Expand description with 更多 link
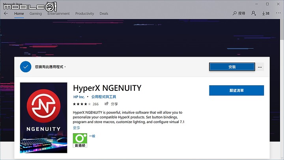Viewport: 284px width, 160px height. coord(77,128)
